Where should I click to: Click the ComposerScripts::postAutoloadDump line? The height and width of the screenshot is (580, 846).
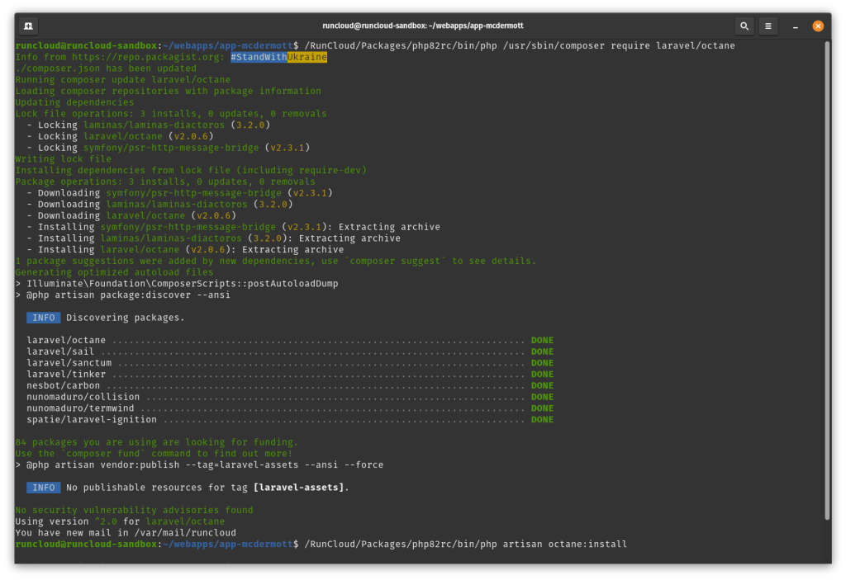coord(177,283)
